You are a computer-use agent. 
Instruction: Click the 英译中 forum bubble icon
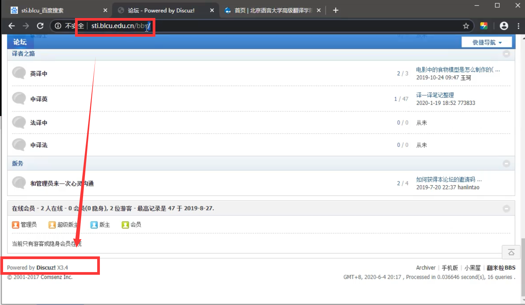(x=19, y=73)
